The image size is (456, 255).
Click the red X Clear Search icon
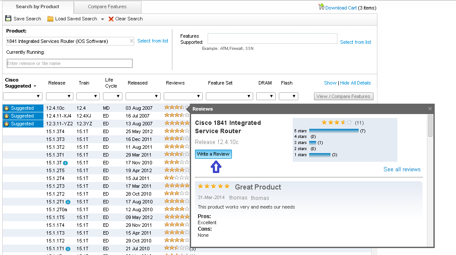[111, 19]
